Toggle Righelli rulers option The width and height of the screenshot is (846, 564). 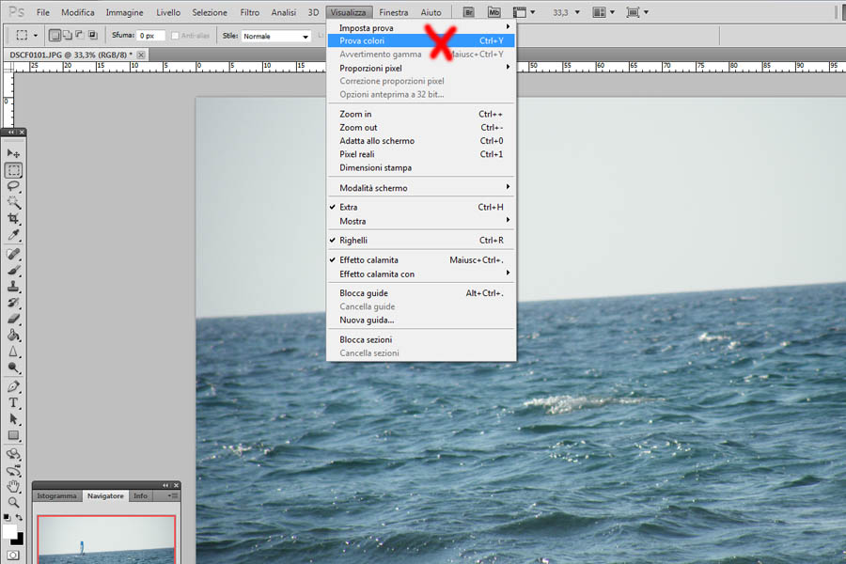355,241
